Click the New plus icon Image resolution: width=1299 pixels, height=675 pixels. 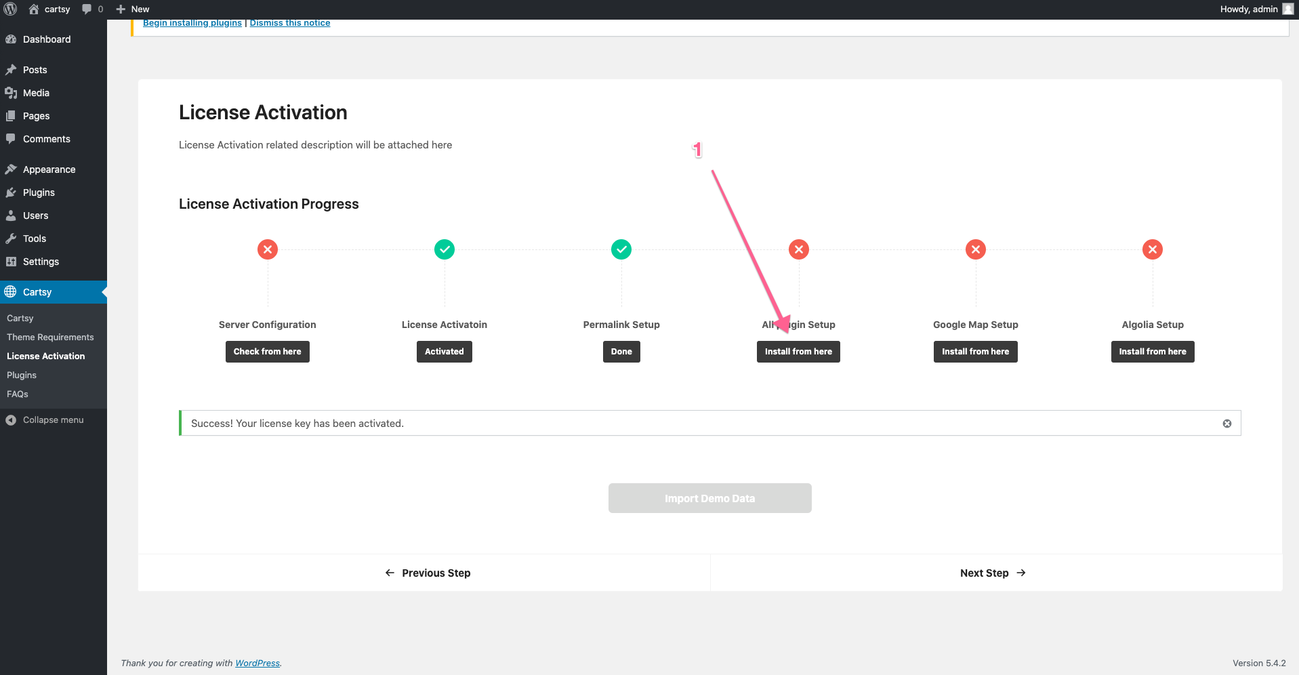coord(121,9)
